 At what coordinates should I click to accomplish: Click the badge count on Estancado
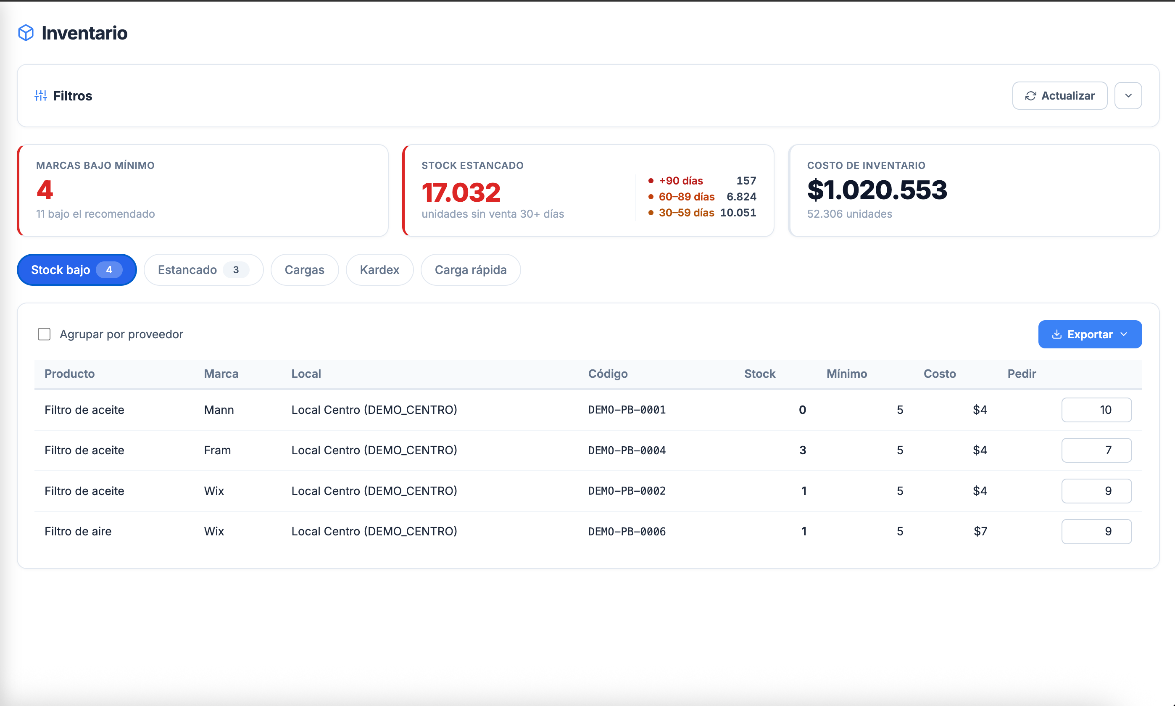tap(236, 270)
